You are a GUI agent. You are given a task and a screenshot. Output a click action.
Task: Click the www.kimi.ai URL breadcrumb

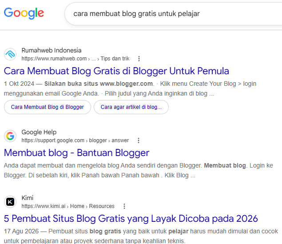(68, 206)
